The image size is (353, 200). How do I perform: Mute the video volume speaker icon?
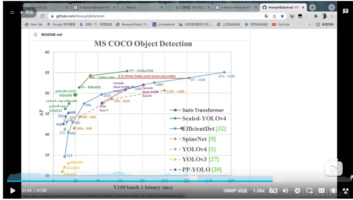tap(285, 191)
